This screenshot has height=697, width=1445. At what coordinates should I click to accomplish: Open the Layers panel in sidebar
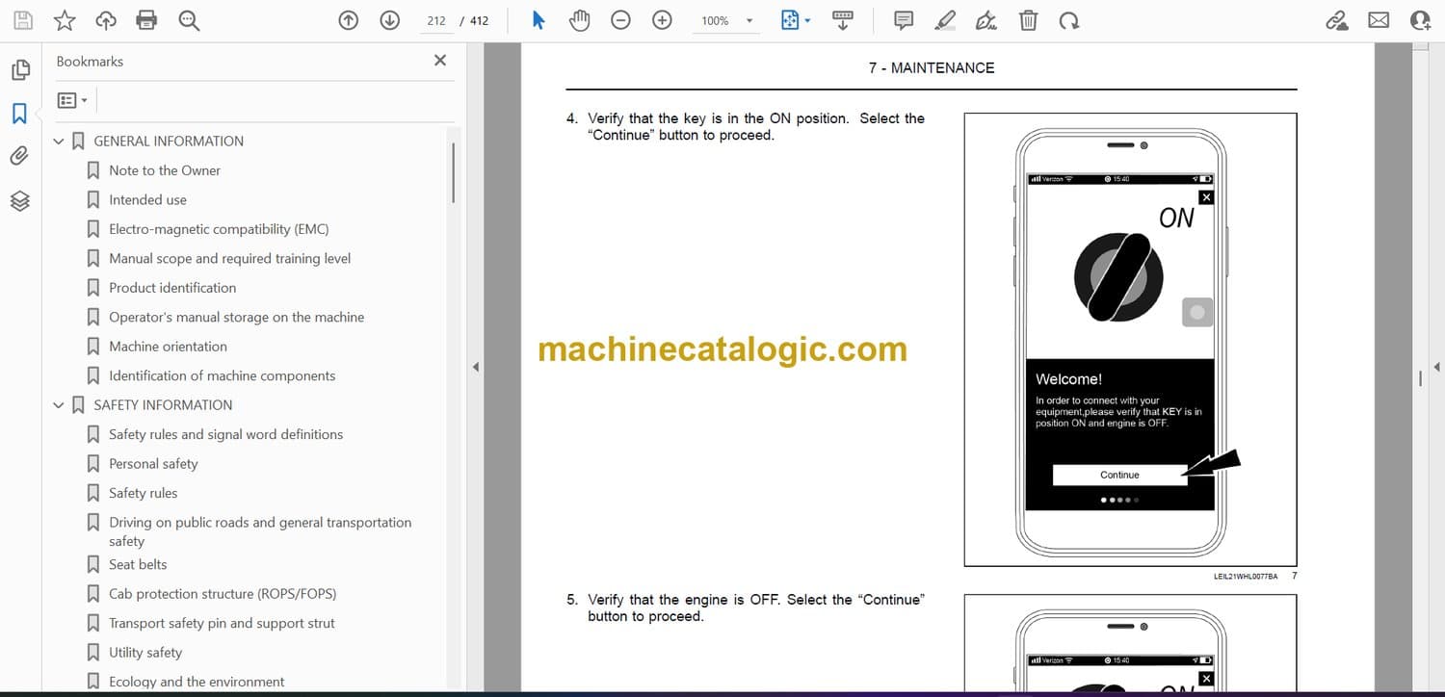click(x=19, y=200)
